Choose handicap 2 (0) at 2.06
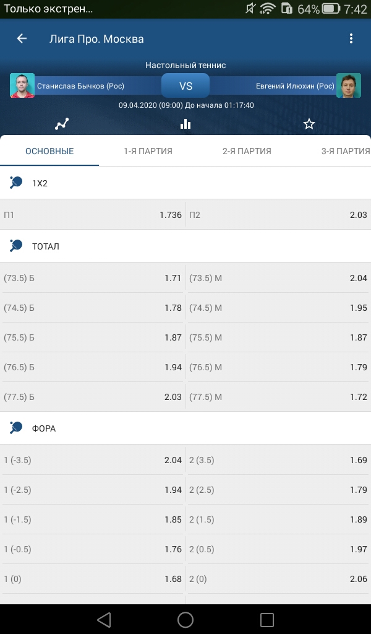 pyautogui.click(x=278, y=579)
